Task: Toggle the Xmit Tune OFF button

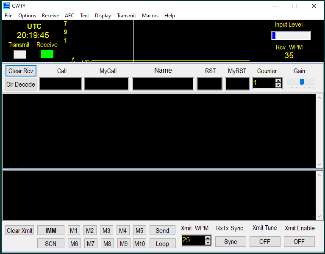Action: pyautogui.click(x=265, y=242)
